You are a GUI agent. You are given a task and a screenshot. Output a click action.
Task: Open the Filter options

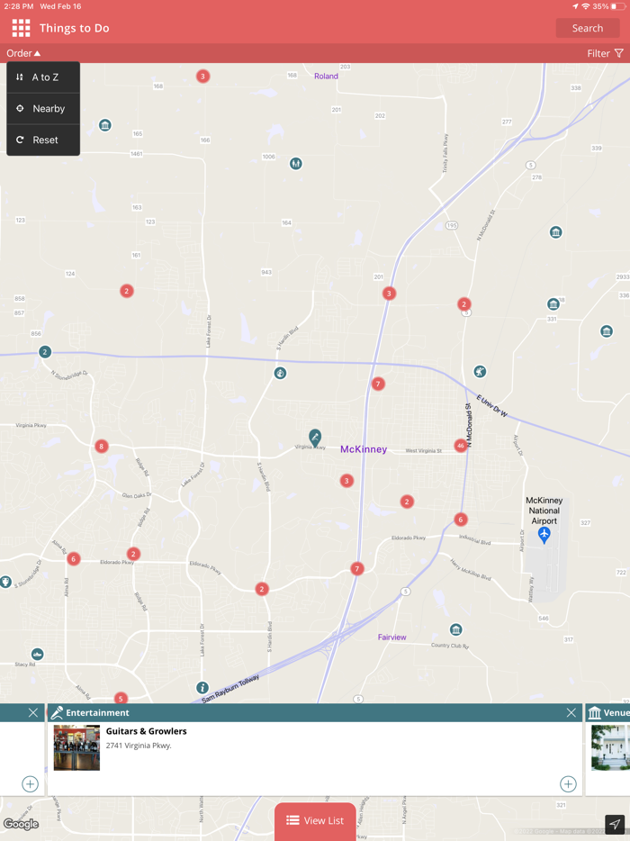tap(605, 53)
